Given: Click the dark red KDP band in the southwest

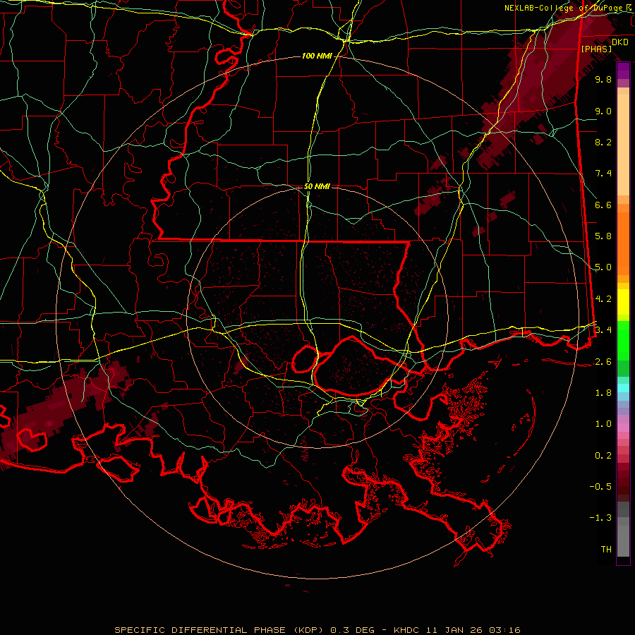Looking at the screenshot, I should [x=65, y=409].
